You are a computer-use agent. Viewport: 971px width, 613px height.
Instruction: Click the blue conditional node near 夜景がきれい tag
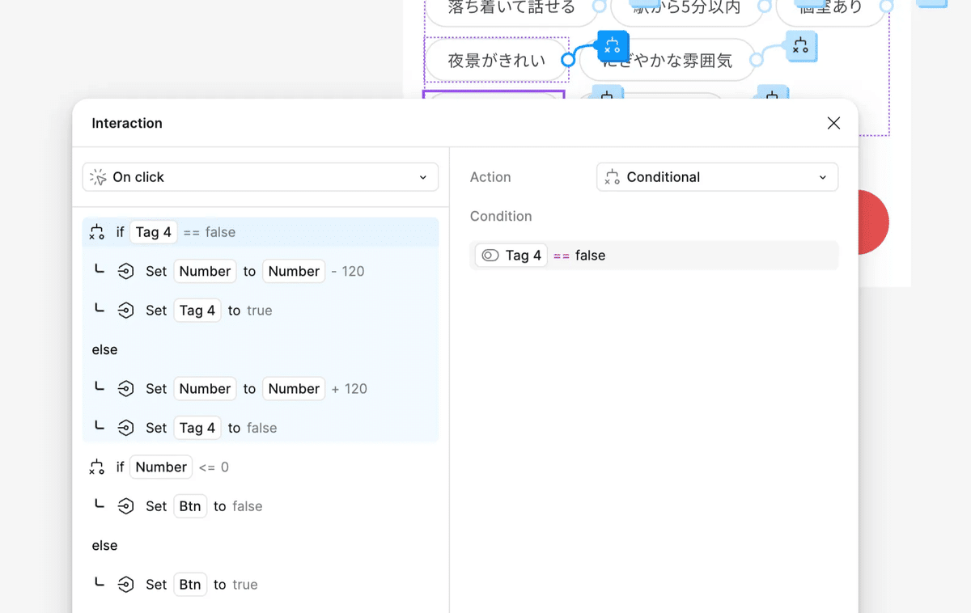click(x=613, y=46)
